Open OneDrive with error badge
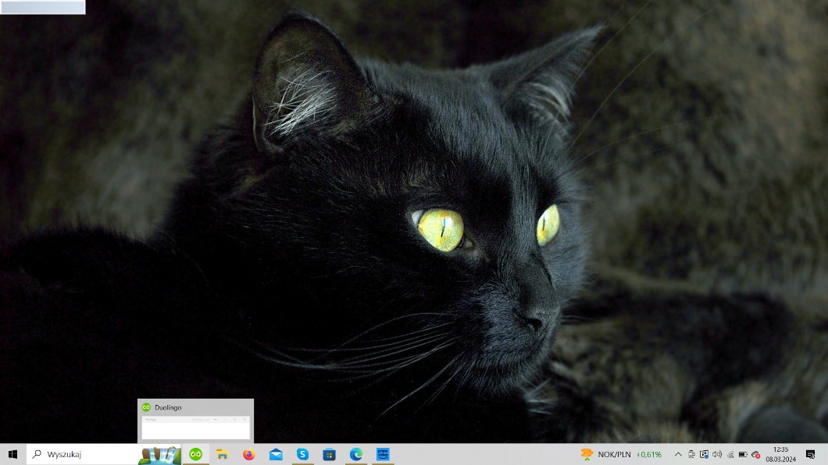The width and height of the screenshot is (828, 465). [x=755, y=454]
